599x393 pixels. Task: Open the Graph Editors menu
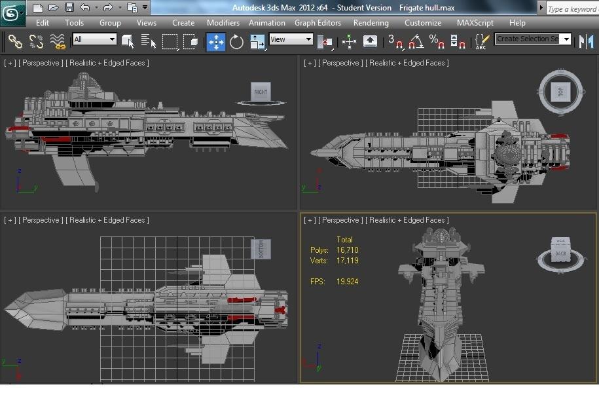(x=318, y=22)
